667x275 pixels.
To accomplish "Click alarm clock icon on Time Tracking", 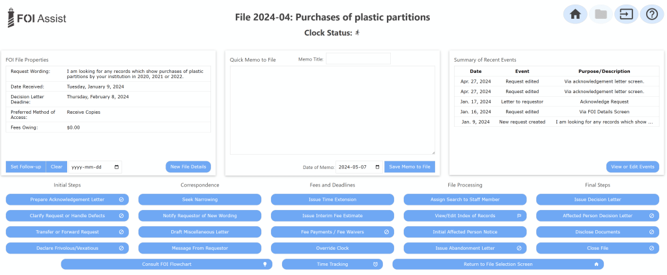I will tap(376, 265).
